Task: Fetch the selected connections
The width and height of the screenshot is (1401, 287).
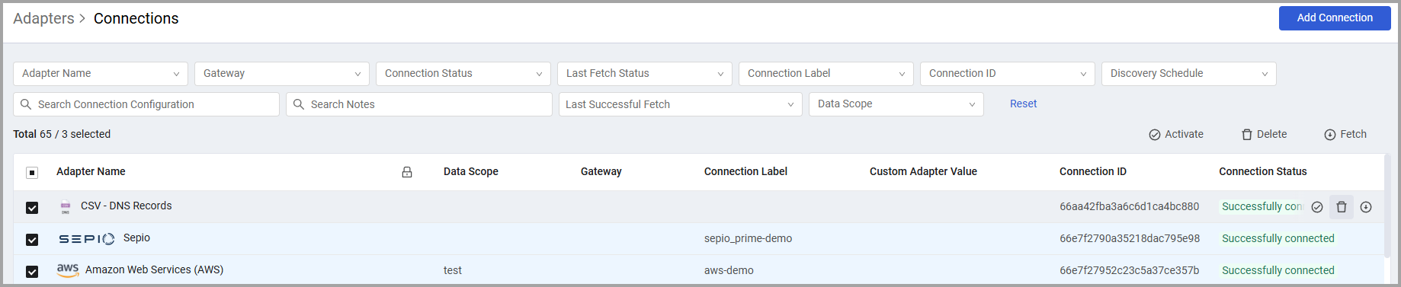Action: [x=1345, y=134]
